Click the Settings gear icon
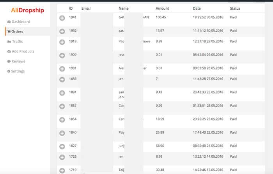Viewport: 273px width, 174px height. (x=9, y=71)
